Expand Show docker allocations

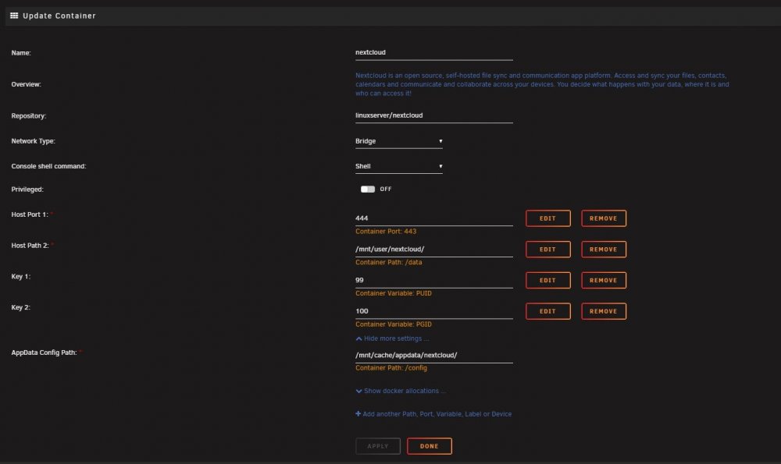pos(401,391)
